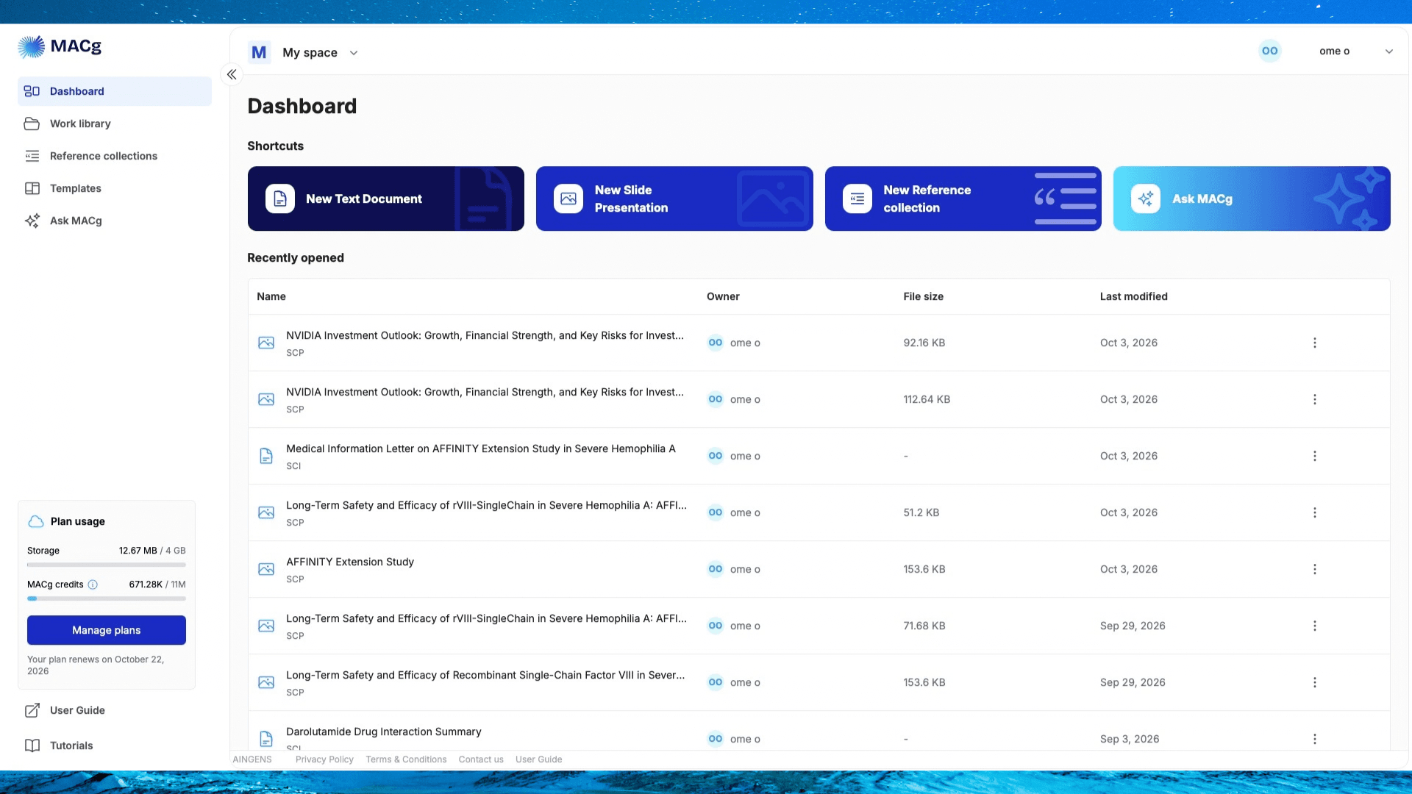Click the slide icon of AFFINITY Extension Study

pos(266,569)
